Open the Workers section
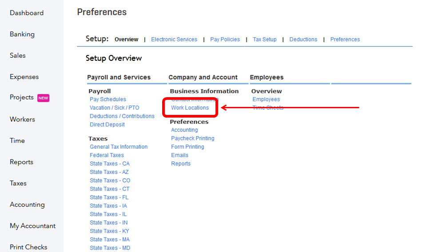 click(x=22, y=119)
